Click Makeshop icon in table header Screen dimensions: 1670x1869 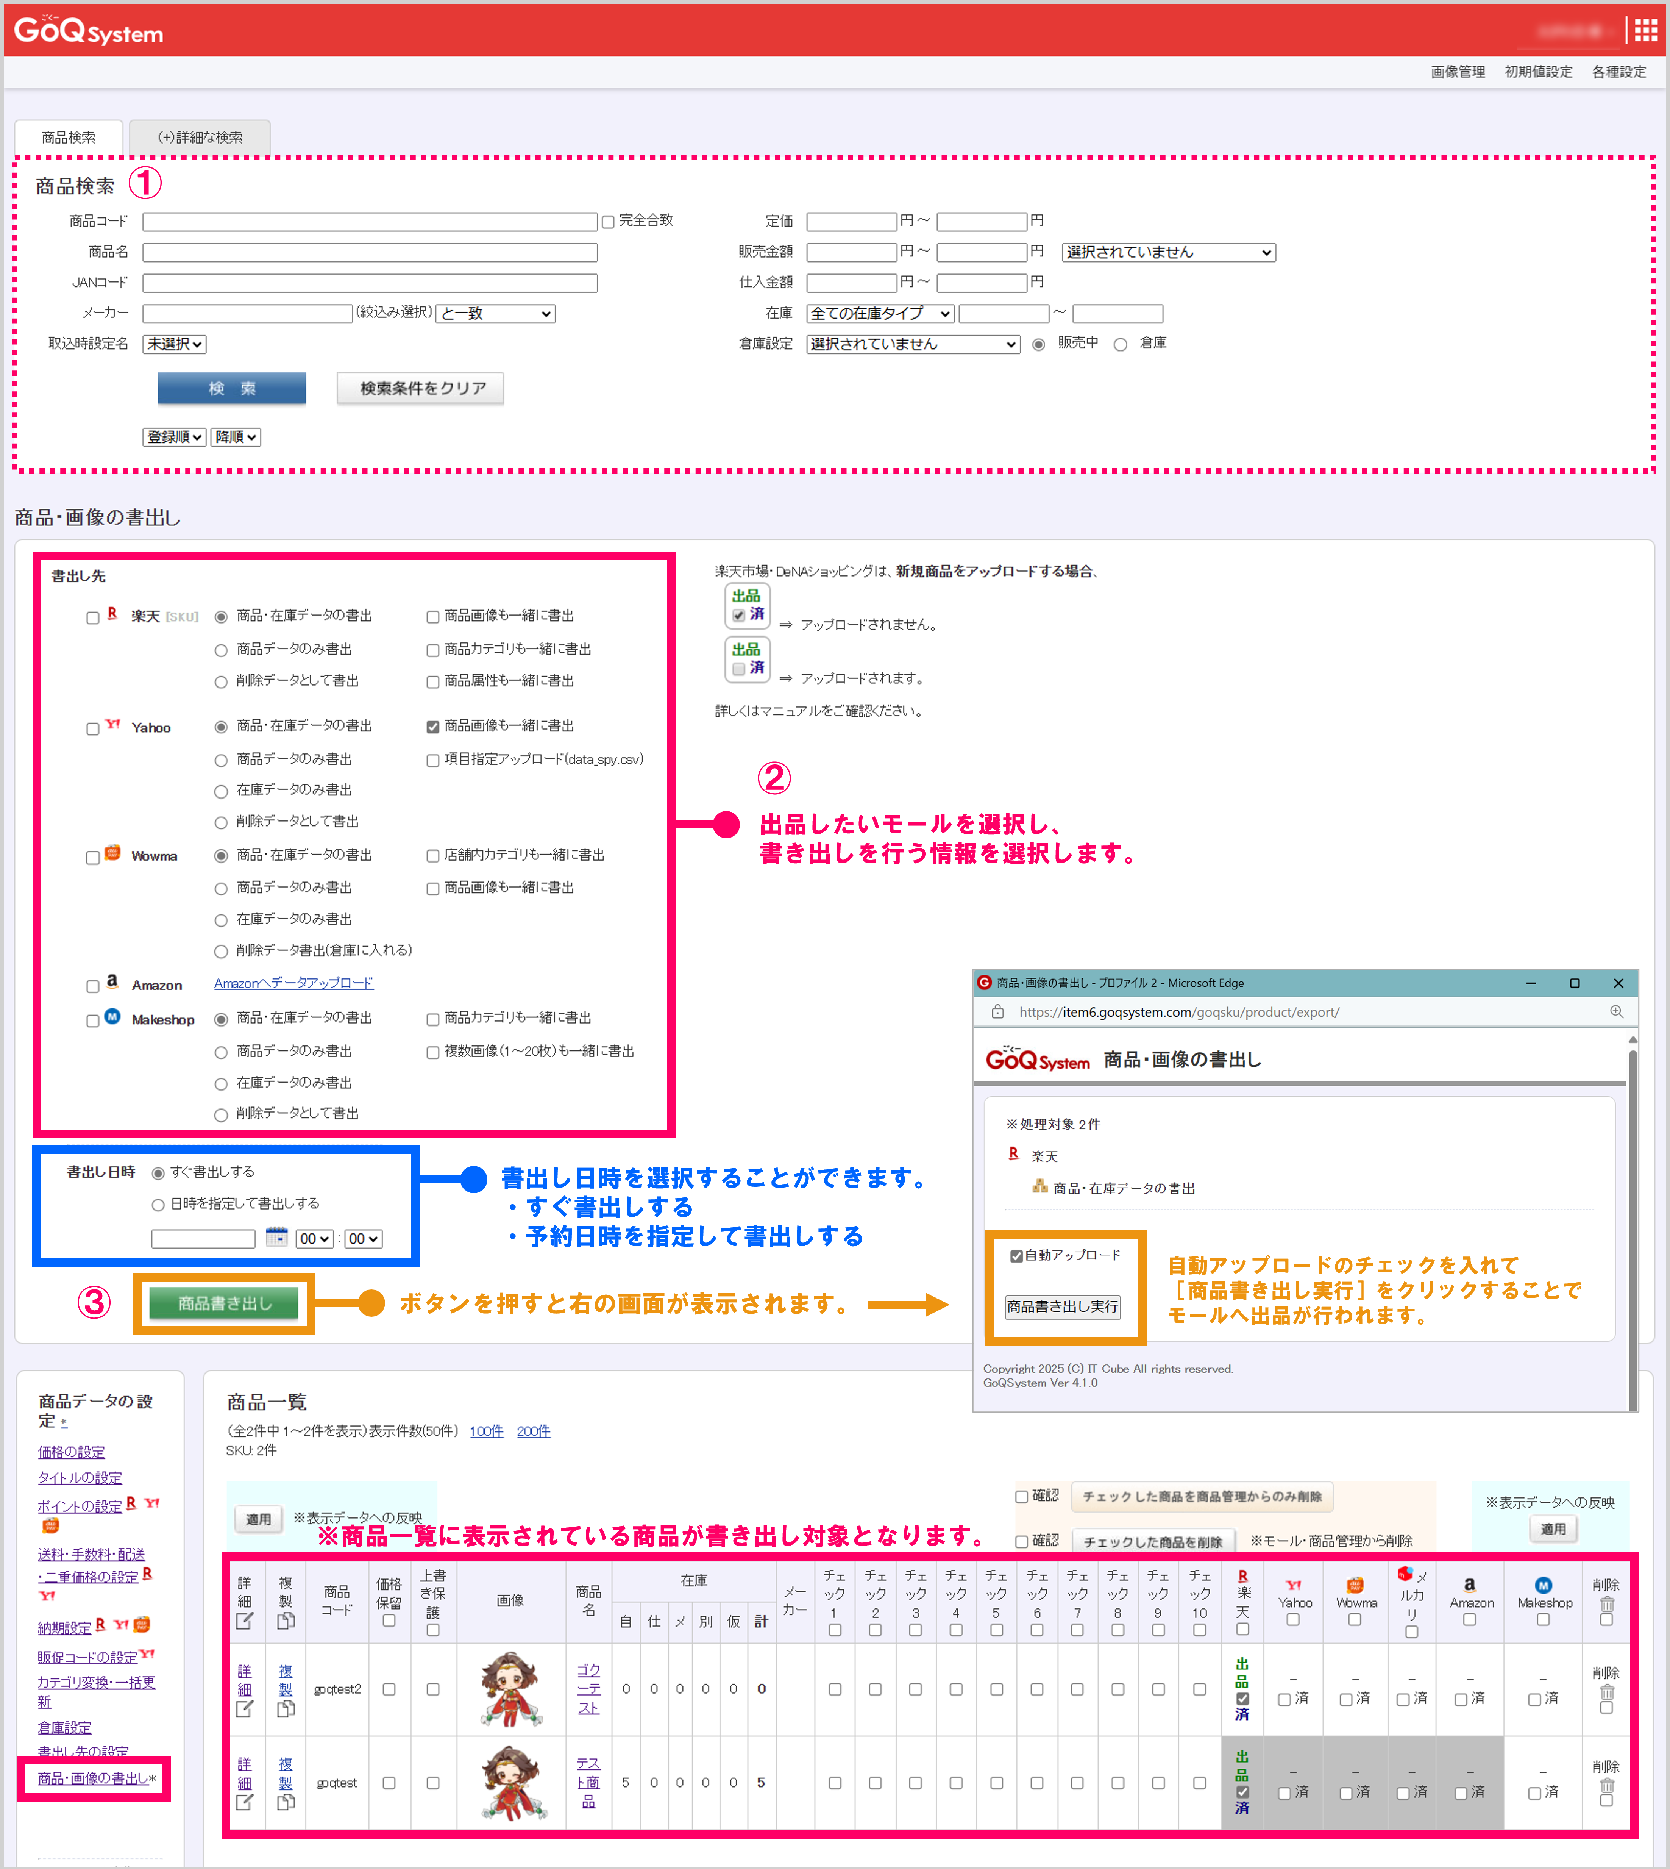pyautogui.click(x=1544, y=1585)
